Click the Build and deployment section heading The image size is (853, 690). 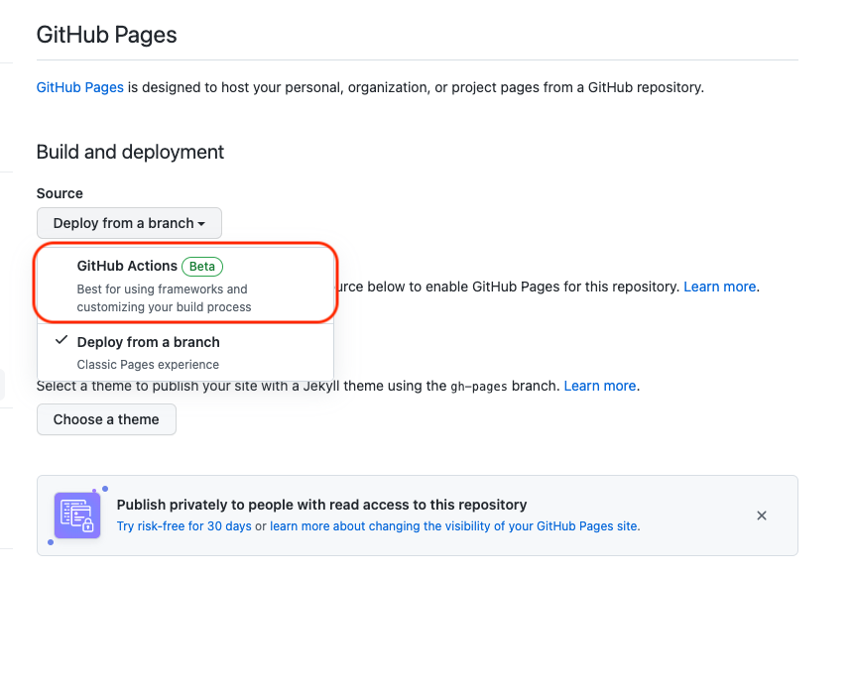[130, 152]
